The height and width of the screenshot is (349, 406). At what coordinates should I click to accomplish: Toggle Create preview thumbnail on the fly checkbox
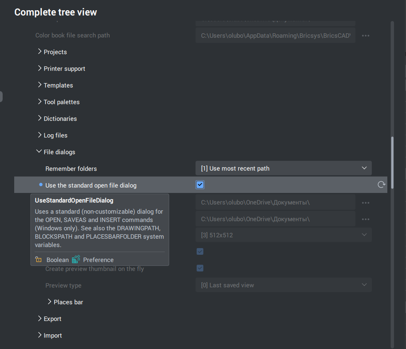pos(200,268)
